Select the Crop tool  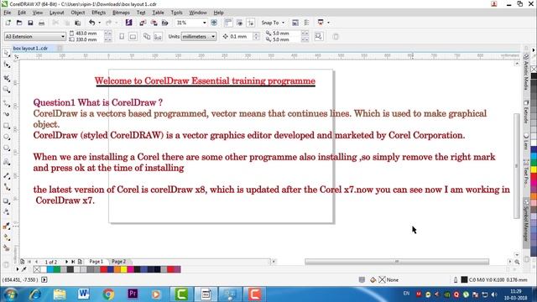pos(7,78)
